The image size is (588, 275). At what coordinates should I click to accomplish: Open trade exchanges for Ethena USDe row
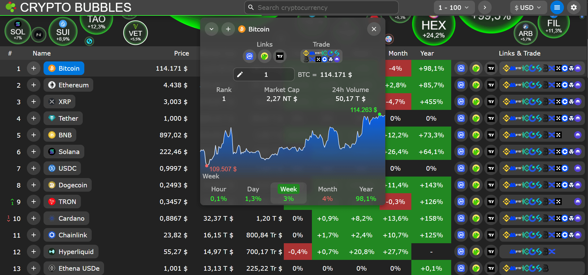click(542, 269)
